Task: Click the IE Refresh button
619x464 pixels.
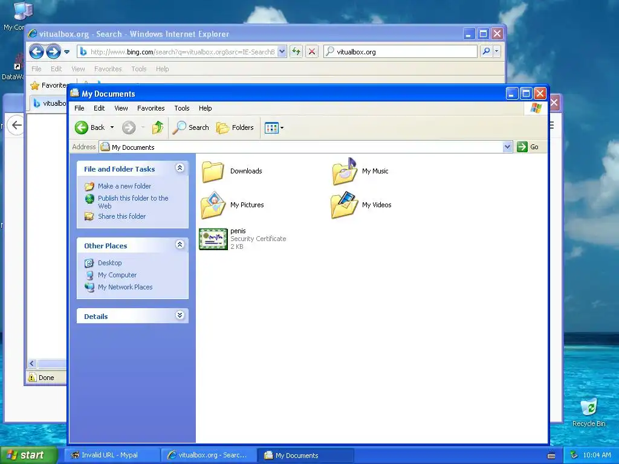Action: [x=296, y=51]
